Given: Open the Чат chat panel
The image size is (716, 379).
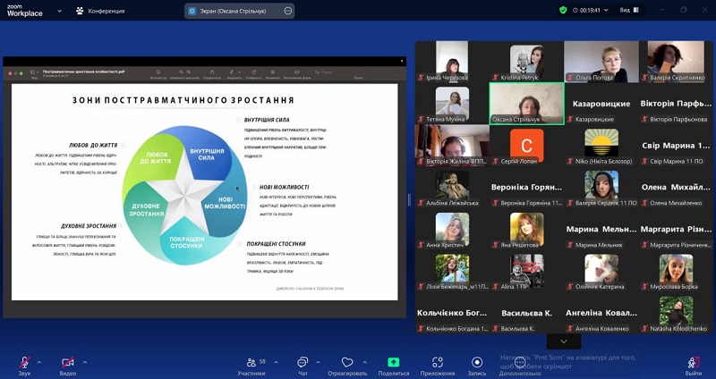Looking at the screenshot, I should (303, 366).
